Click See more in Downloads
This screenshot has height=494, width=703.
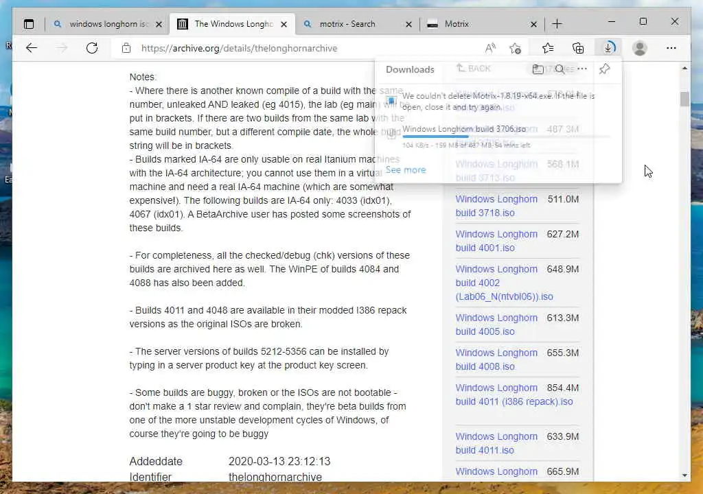click(x=406, y=170)
